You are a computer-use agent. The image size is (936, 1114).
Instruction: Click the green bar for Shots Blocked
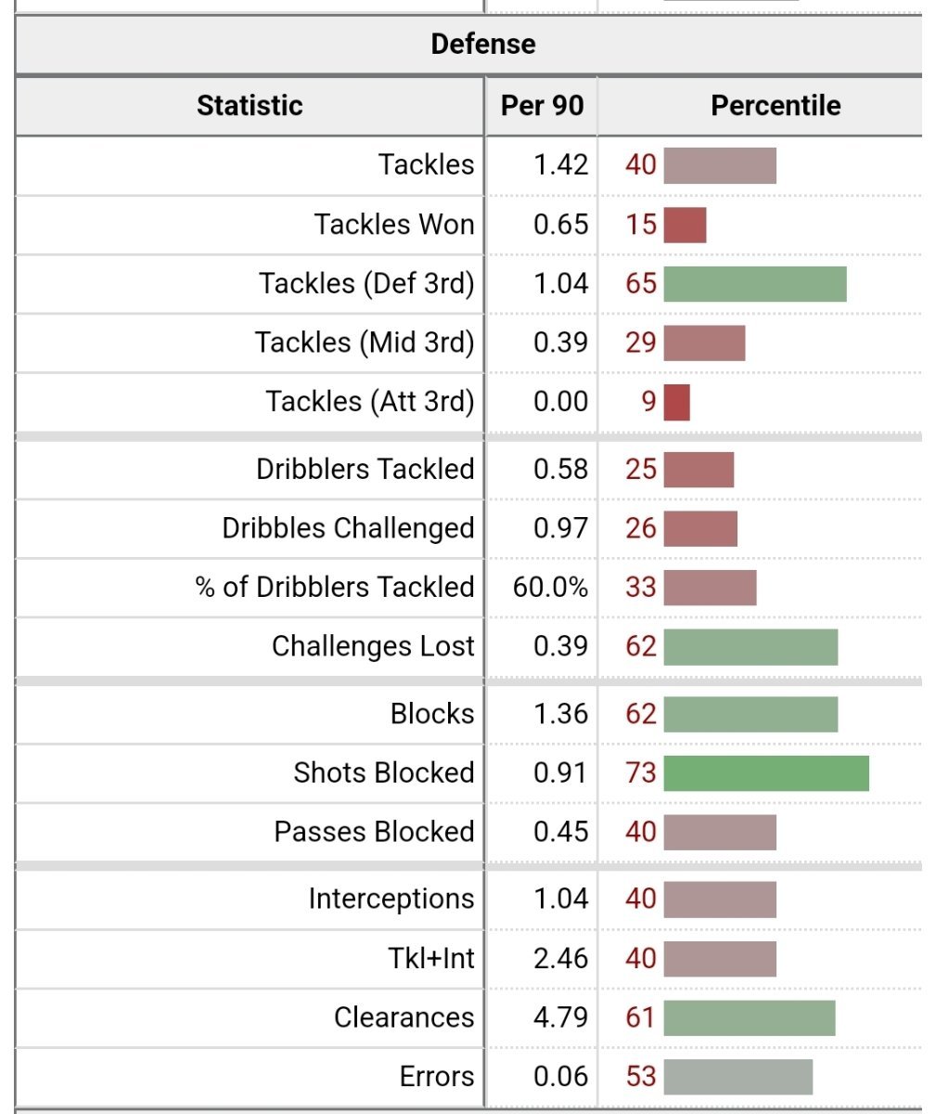(x=766, y=773)
